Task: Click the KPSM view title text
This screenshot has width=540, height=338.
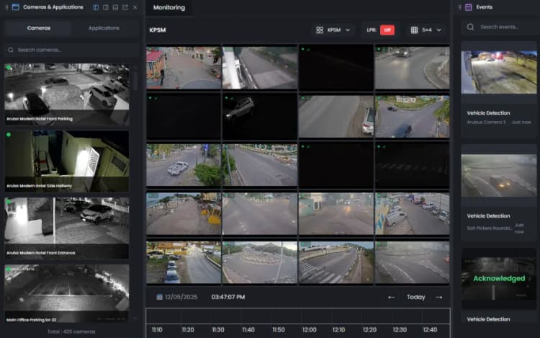Action: (x=158, y=30)
